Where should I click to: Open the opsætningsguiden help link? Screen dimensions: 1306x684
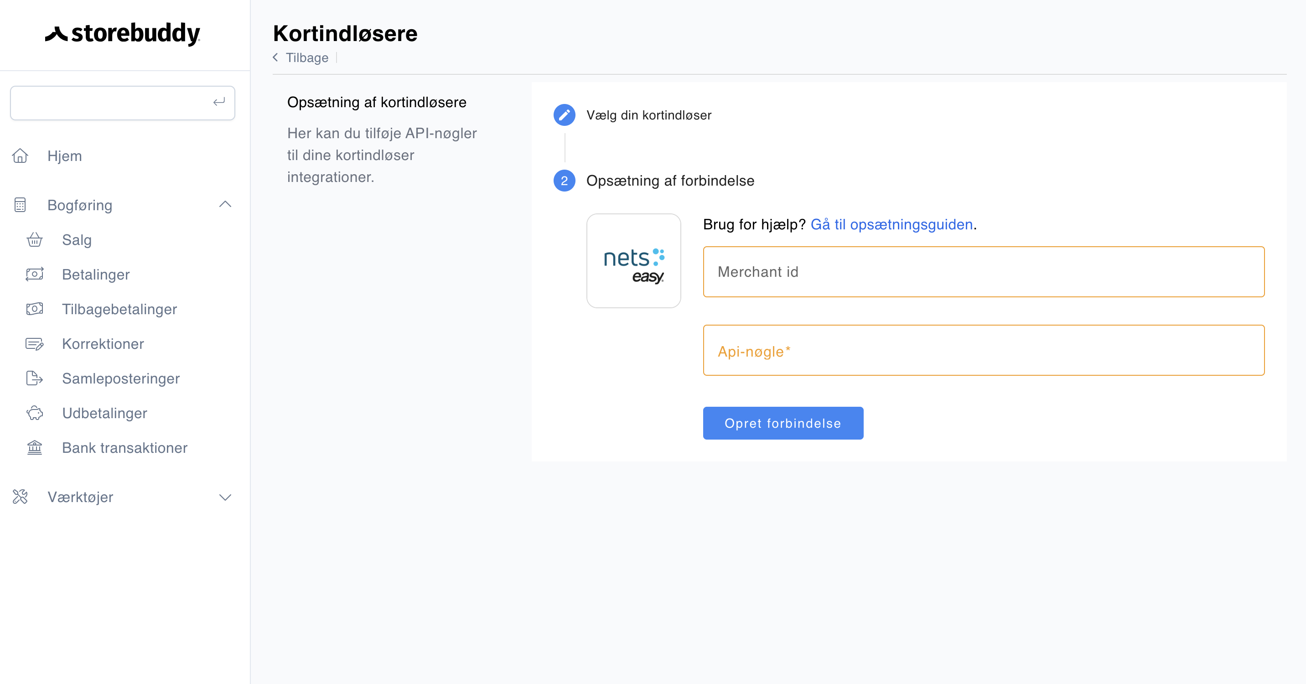pos(891,224)
